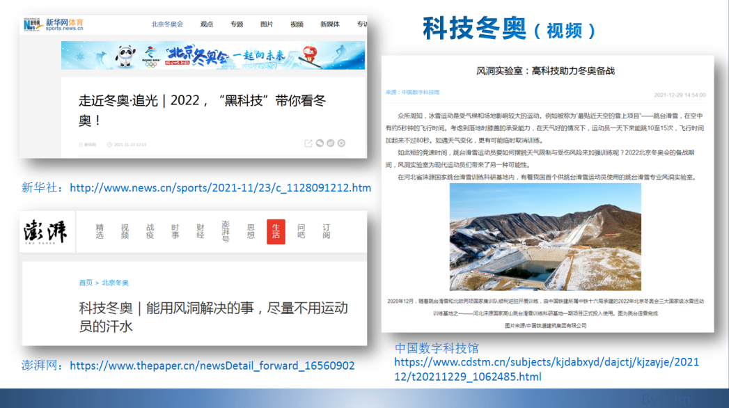Click headline 走近冬奥·追光 | 2022
The image size is (729, 408).
click(202, 110)
